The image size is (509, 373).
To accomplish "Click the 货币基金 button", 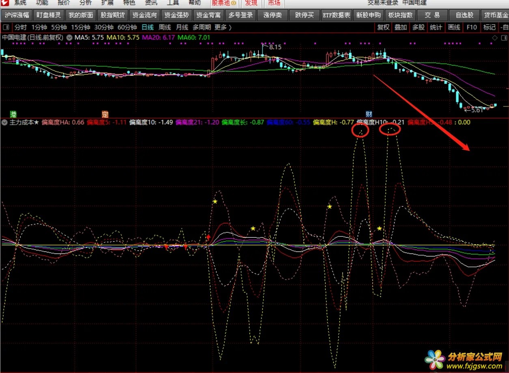I will tap(496, 15).
